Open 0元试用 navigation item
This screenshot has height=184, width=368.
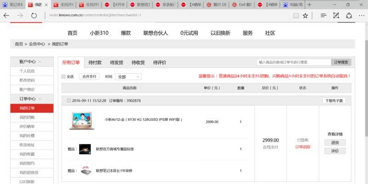[189, 33]
